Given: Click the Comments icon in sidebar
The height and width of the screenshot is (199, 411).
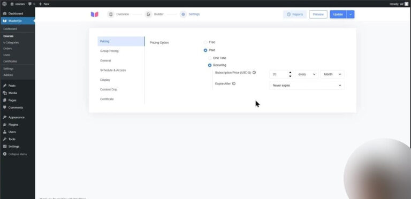Looking at the screenshot, I should pyautogui.click(x=5, y=108).
